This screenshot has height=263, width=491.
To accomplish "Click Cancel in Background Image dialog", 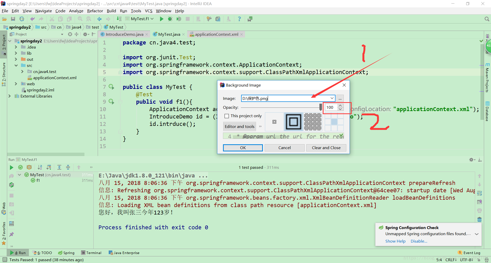I will click(x=284, y=148).
